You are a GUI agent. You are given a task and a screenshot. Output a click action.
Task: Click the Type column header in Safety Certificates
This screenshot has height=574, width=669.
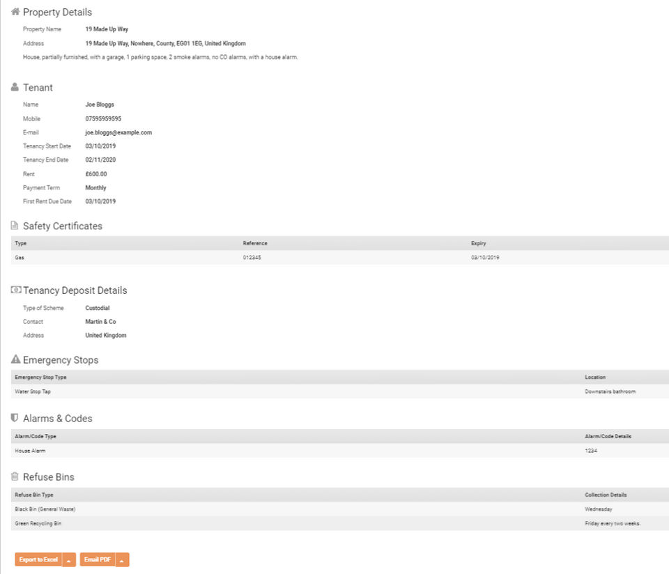[20, 243]
